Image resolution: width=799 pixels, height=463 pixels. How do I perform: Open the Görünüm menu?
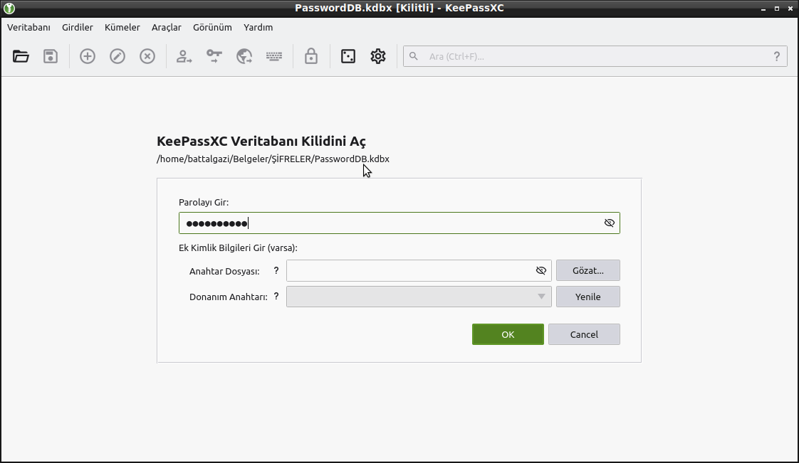point(212,28)
